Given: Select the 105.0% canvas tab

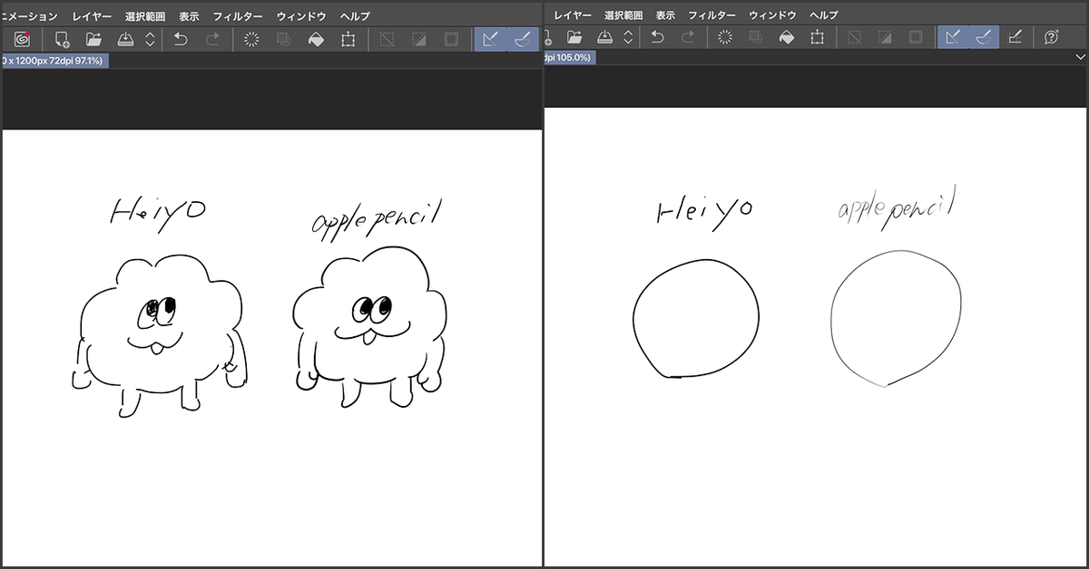Looking at the screenshot, I should pos(569,57).
